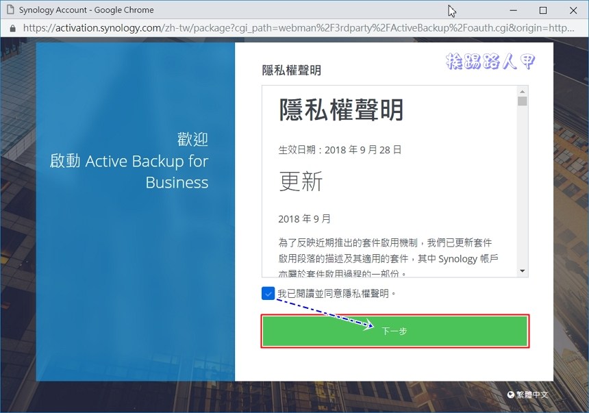Uncheck the privacy statement agreement checkbox
Viewport: 589px width, 413px height.
(268, 294)
